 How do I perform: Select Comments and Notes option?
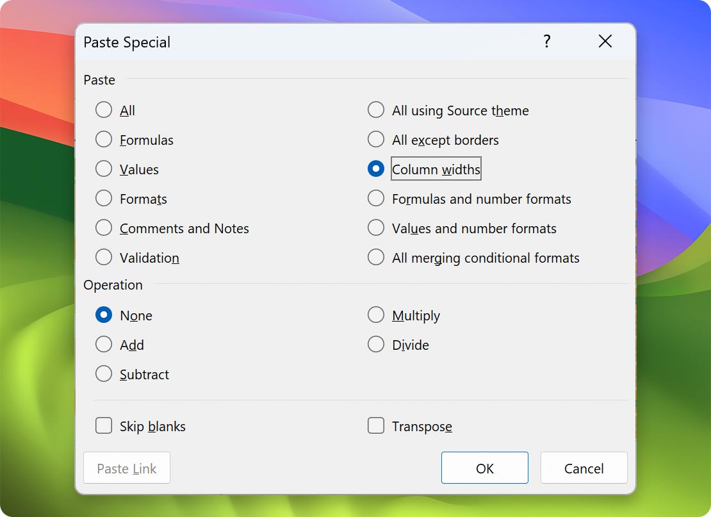click(x=104, y=228)
